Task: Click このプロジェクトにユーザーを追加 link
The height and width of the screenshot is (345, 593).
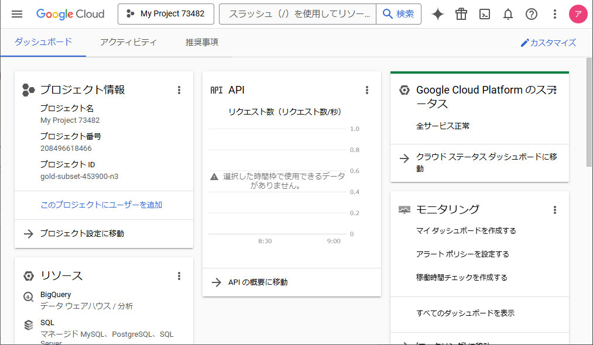Action: pyautogui.click(x=101, y=205)
